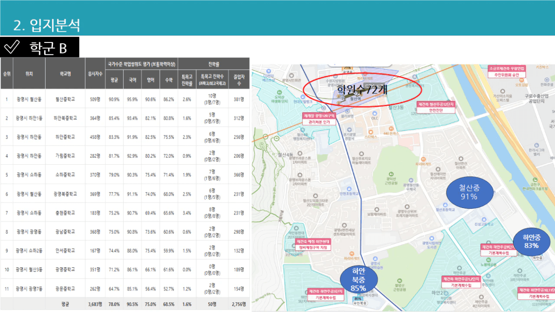Click the 재건축 예정 하안현대 label
Viewport: 555px width, 312px height.
pyautogui.click(x=313, y=244)
